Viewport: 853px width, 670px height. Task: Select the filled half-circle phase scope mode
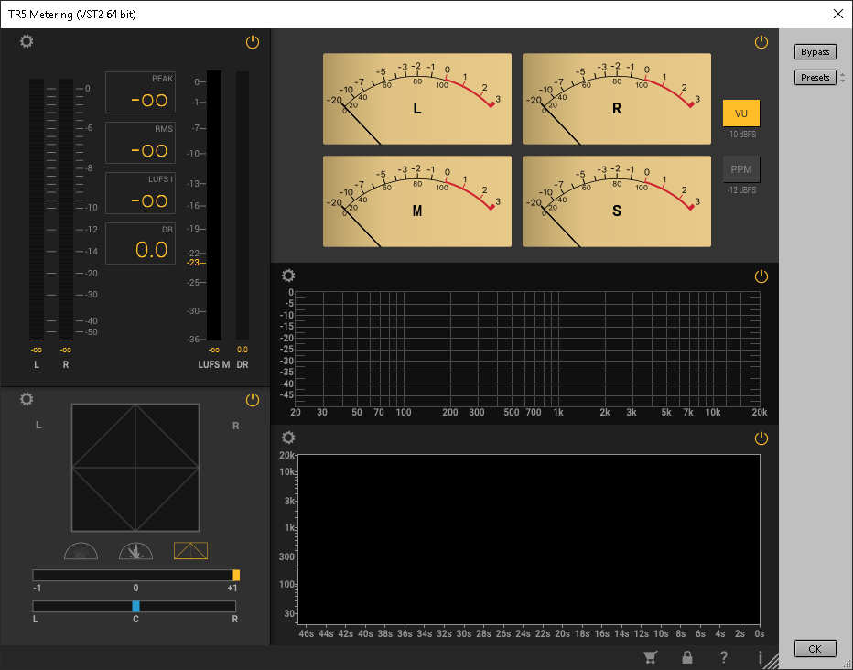pos(81,551)
